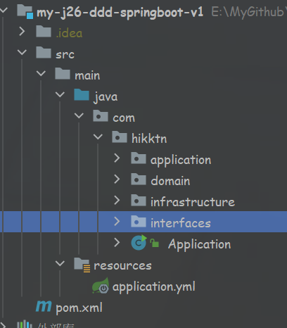
Task: Expand the .idea folder
Action: [22, 31]
